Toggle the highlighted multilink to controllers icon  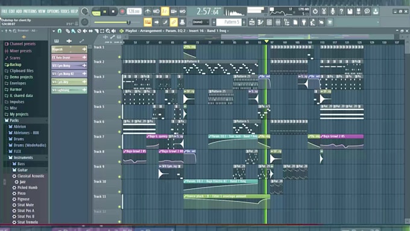click(x=174, y=22)
